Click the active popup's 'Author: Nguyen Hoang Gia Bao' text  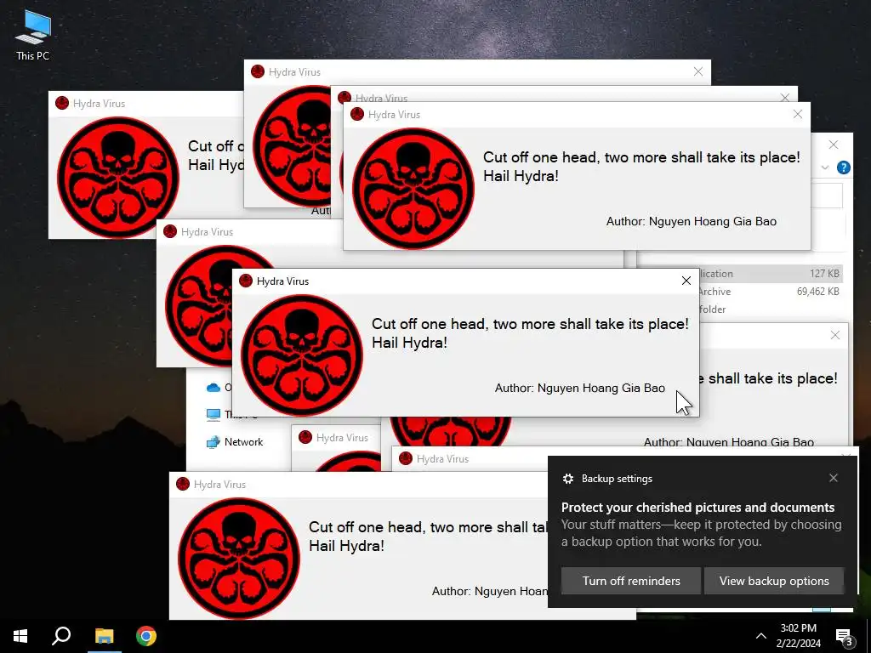(580, 388)
